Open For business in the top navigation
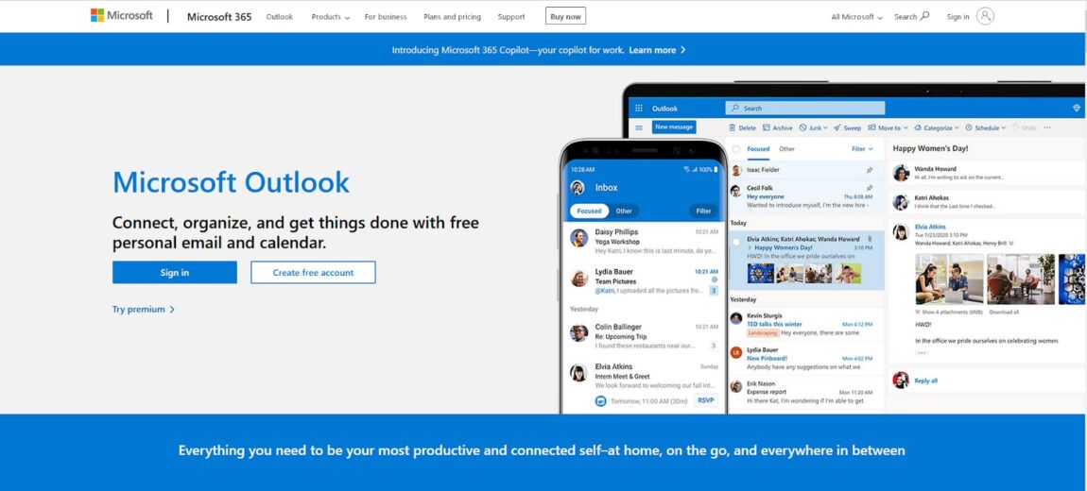This screenshot has height=491, width=1087. (386, 17)
